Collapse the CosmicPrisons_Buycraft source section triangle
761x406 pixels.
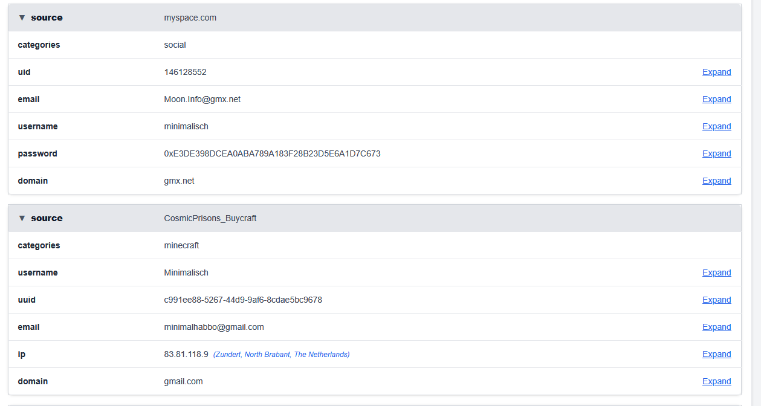(22, 218)
